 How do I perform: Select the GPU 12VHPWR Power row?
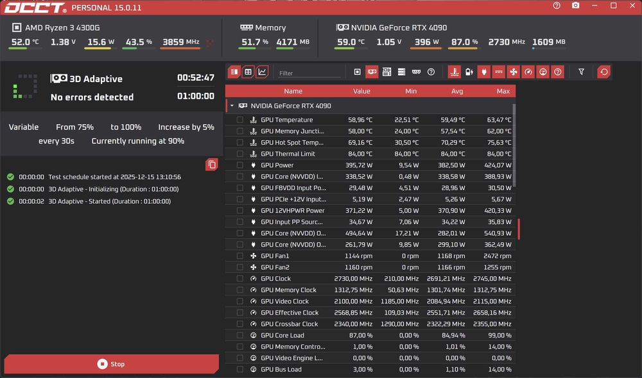(370, 210)
